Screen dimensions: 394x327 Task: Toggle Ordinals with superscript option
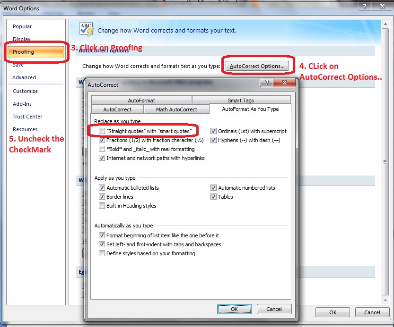214,131
